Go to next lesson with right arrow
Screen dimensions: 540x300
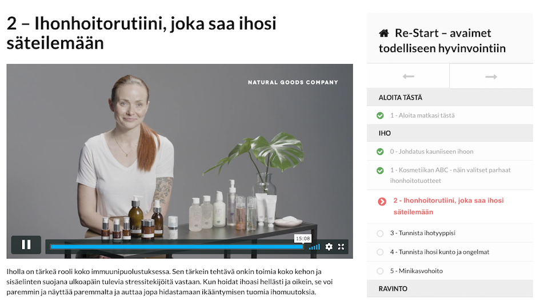click(x=491, y=77)
